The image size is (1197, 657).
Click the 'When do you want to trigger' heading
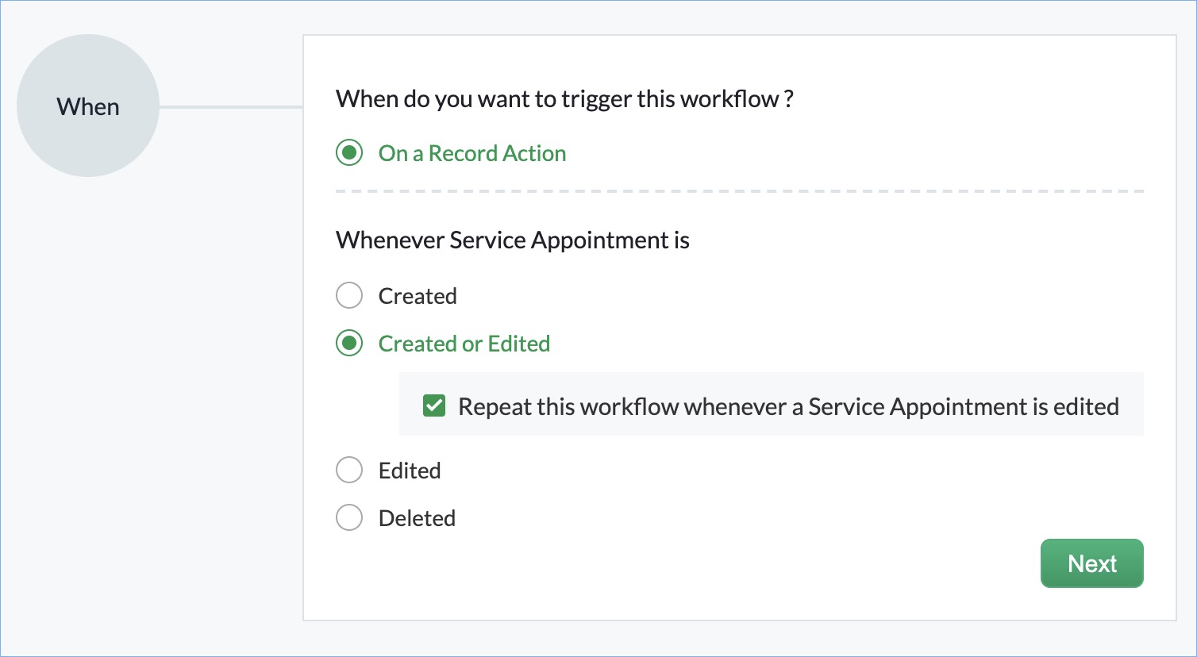pos(557,99)
